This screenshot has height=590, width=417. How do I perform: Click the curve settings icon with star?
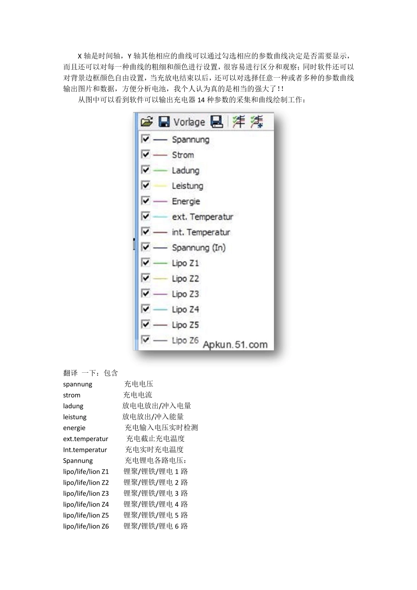click(257, 122)
